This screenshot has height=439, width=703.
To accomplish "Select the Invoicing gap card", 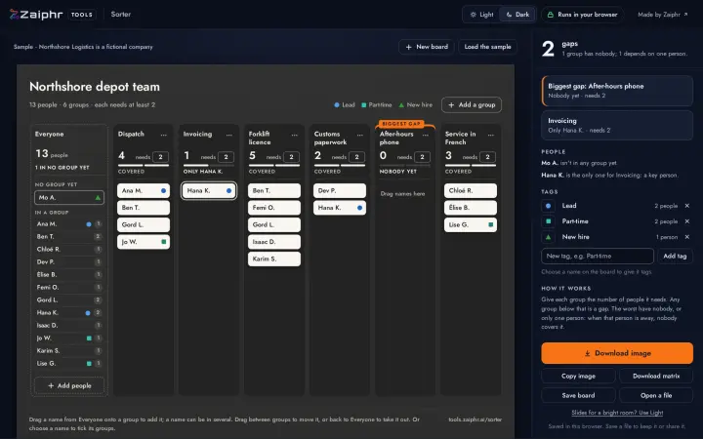I will pos(617,126).
